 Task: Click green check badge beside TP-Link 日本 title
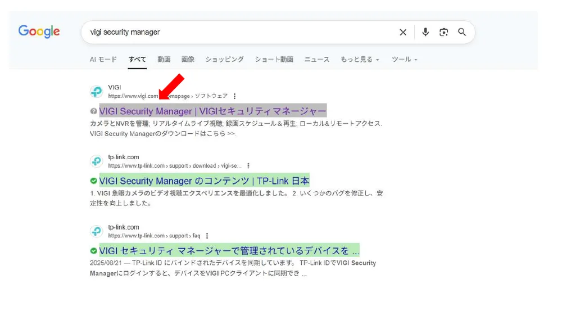click(x=93, y=181)
